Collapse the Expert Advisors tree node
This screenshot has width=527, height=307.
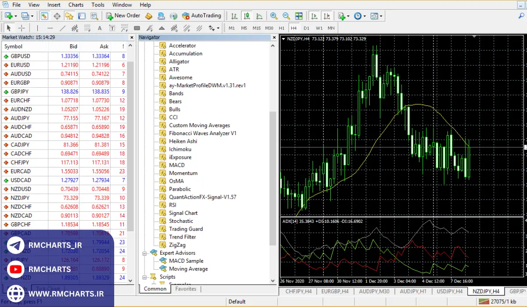[x=145, y=253]
